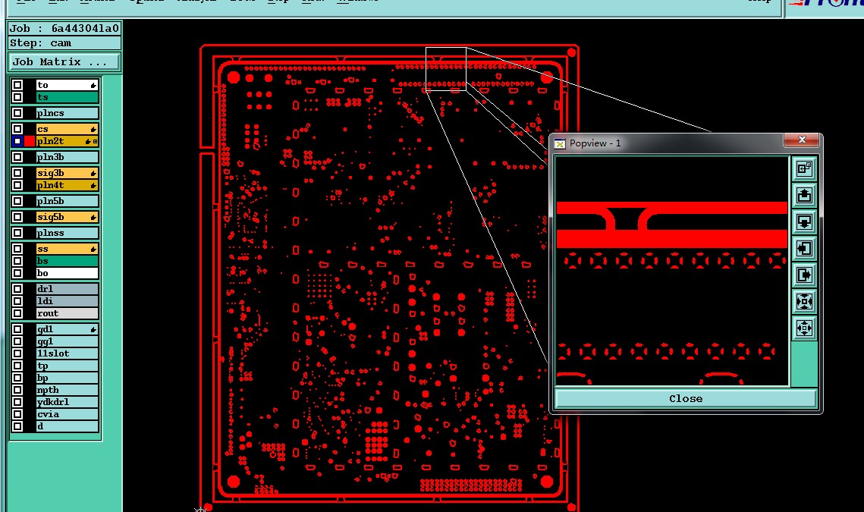864x512 pixels.
Task: Select the 'pln3b' layer name
Action: 68,157
